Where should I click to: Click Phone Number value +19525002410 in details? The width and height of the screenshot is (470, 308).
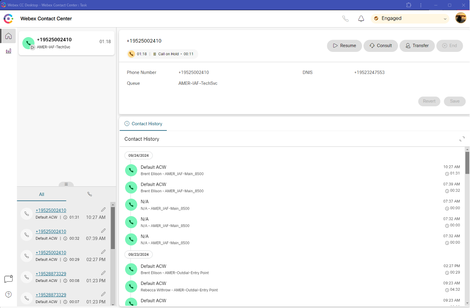click(x=194, y=73)
